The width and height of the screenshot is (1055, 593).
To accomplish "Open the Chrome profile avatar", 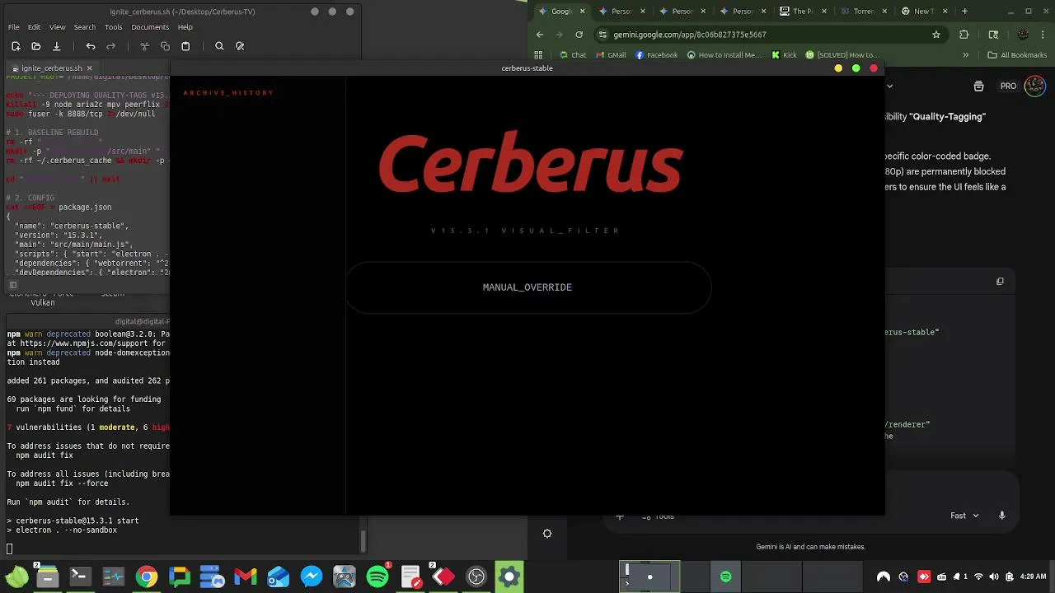I will (x=1023, y=35).
